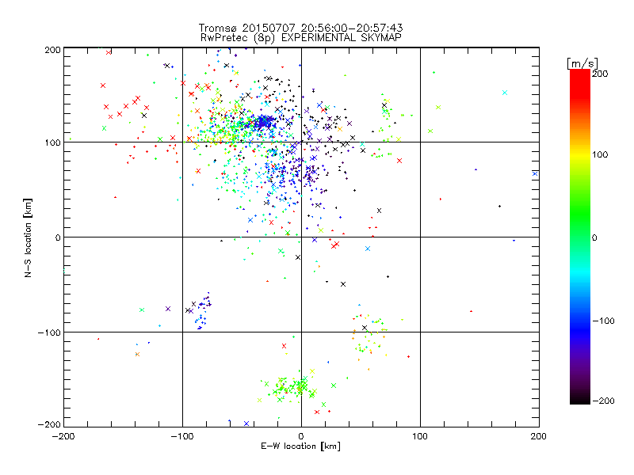Click the x-axis tick label '-100'

point(182,436)
